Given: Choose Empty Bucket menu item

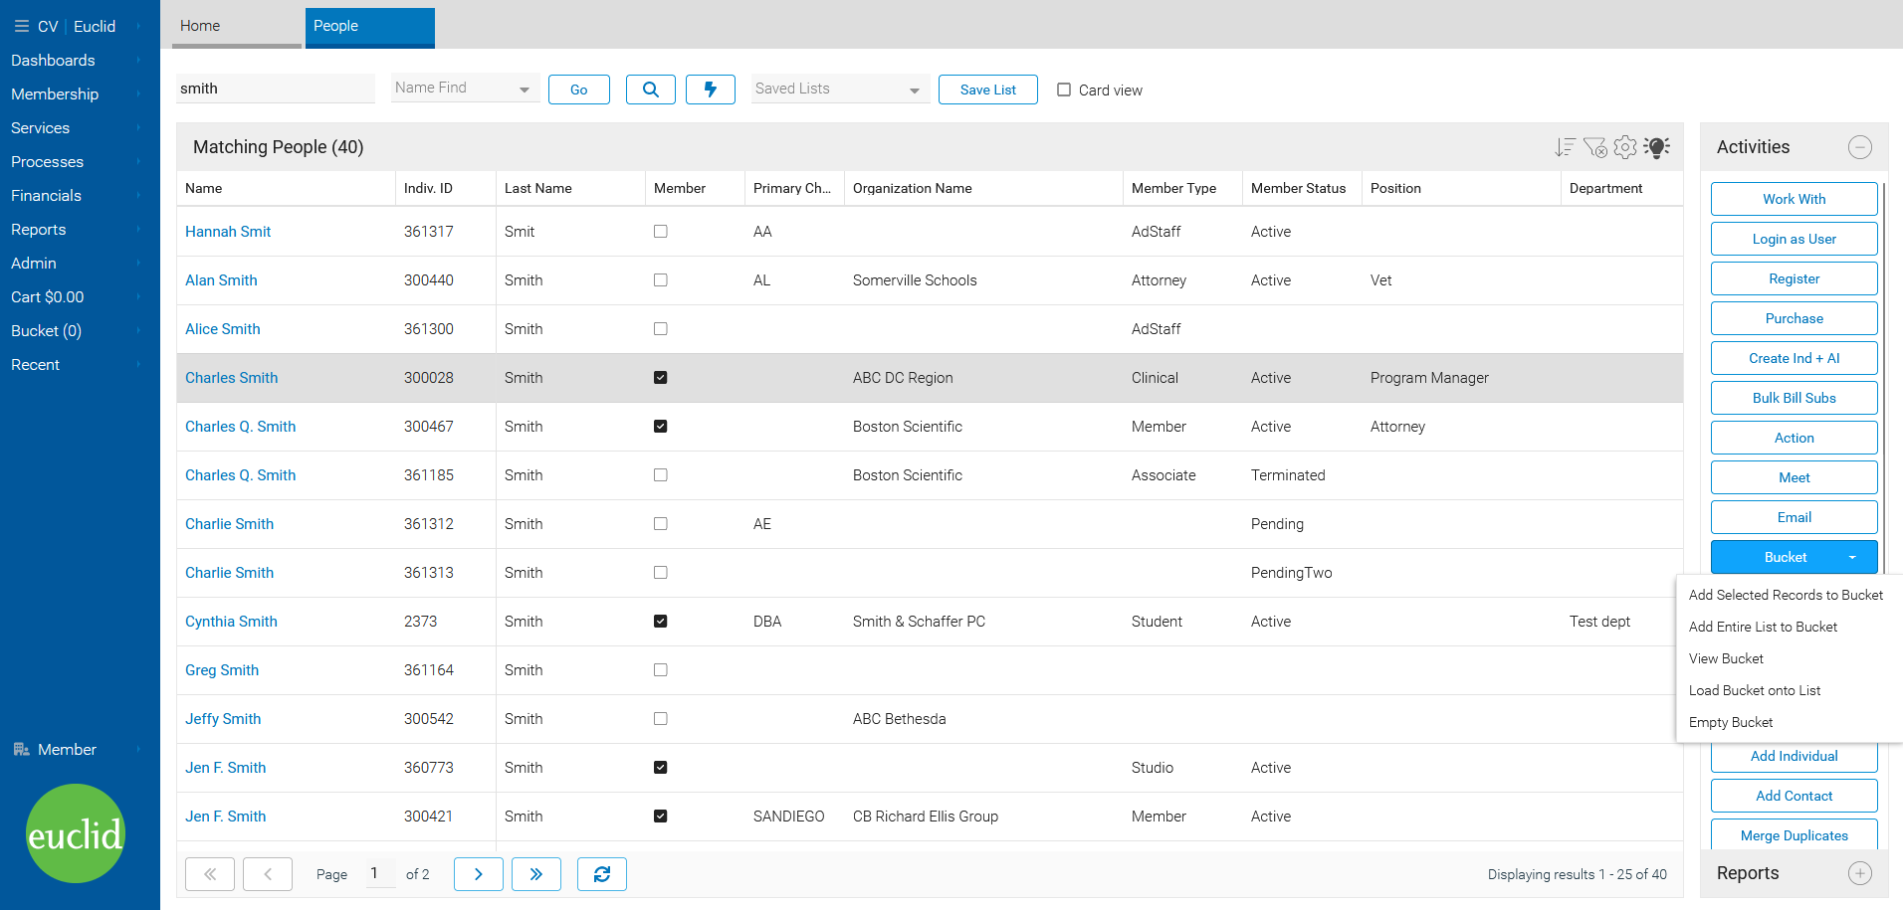Looking at the screenshot, I should pos(1731,722).
